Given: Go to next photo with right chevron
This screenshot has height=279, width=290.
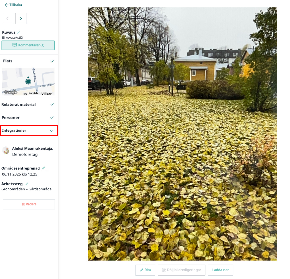Looking at the screenshot, I should click(x=21, y=19).
